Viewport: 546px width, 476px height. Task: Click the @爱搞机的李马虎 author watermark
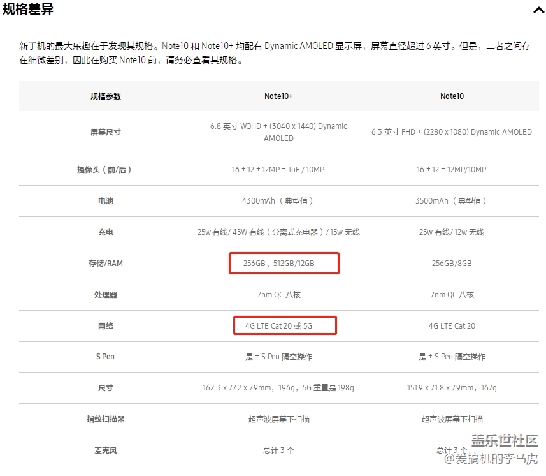click(491, 459)
